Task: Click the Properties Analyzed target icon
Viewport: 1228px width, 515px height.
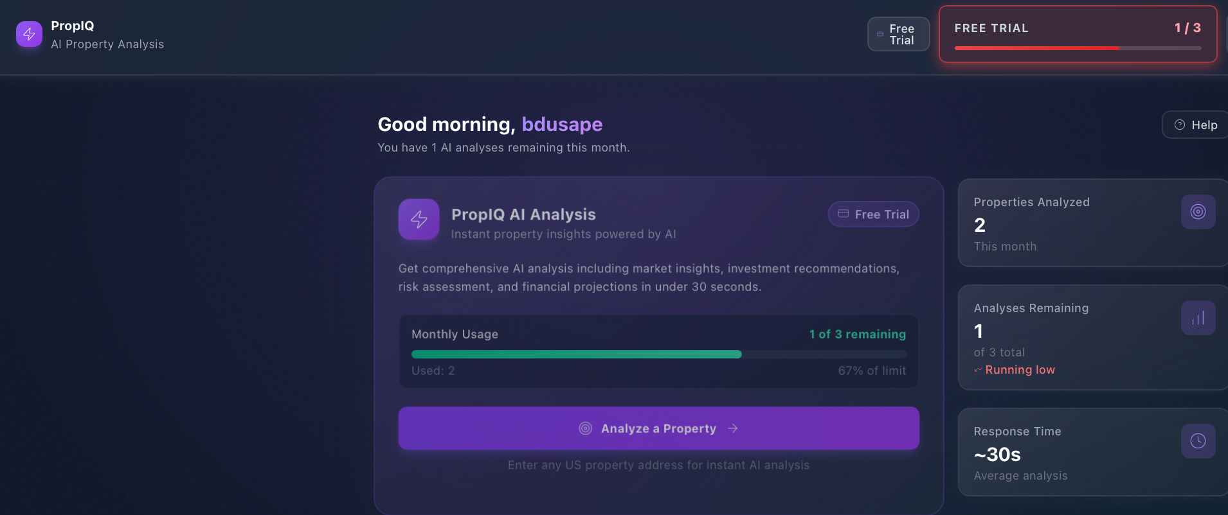Action: click(x=1197, y=211)
